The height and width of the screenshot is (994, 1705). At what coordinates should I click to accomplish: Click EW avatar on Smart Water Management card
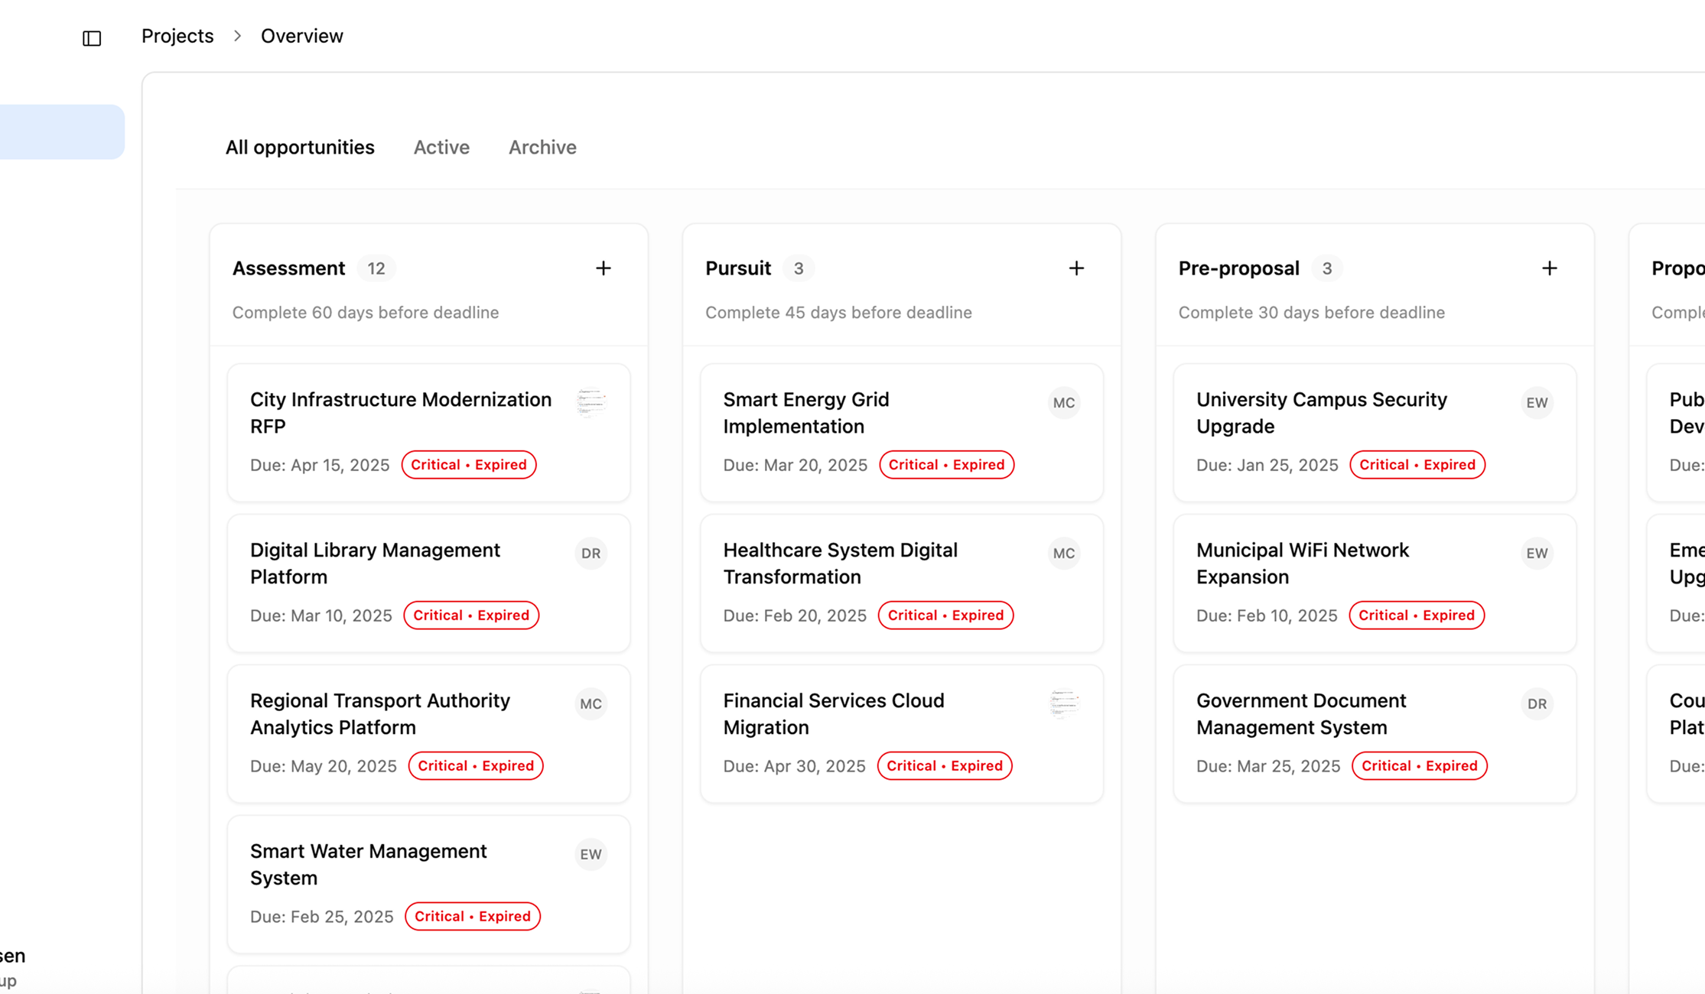tap(591, 855)
